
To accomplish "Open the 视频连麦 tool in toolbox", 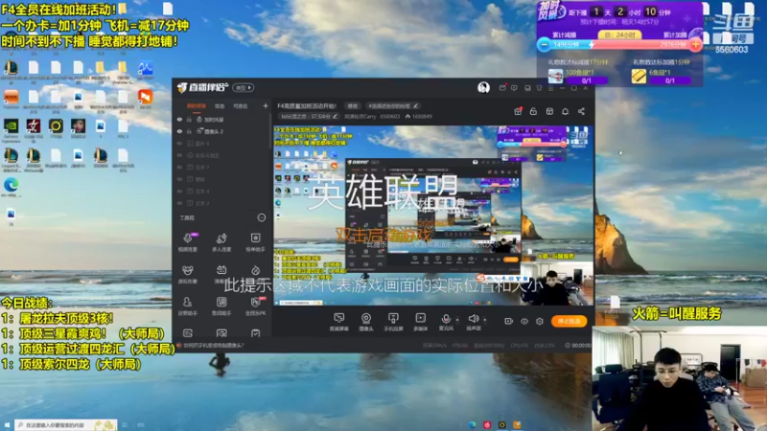I will click(x=187, y=242).
